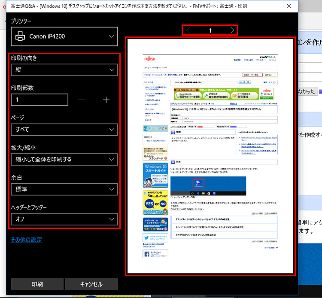Click the printer icon beside Canon iP4200

pos(21,36)
